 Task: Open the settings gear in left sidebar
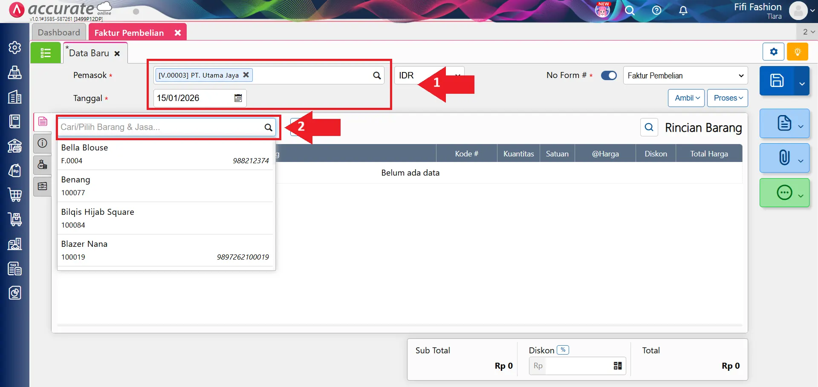click(x=15, y=47)
